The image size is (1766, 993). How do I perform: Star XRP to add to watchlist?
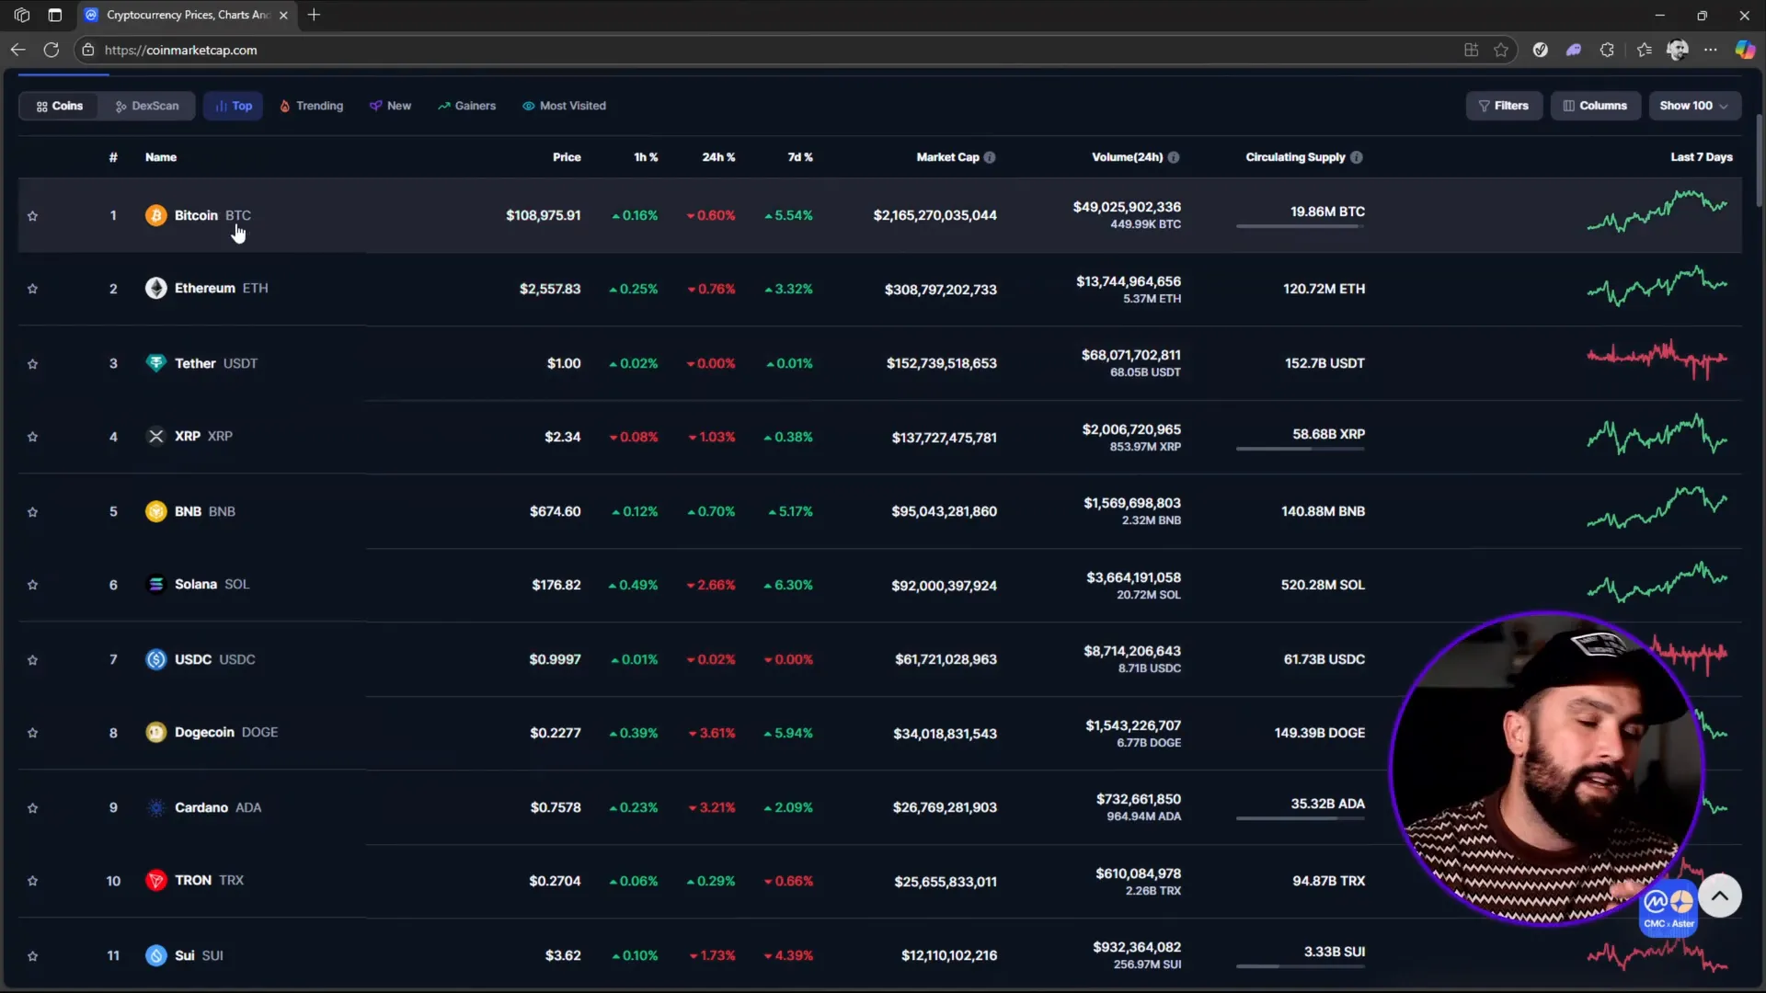pyautogui.click(x=32, y=437)
